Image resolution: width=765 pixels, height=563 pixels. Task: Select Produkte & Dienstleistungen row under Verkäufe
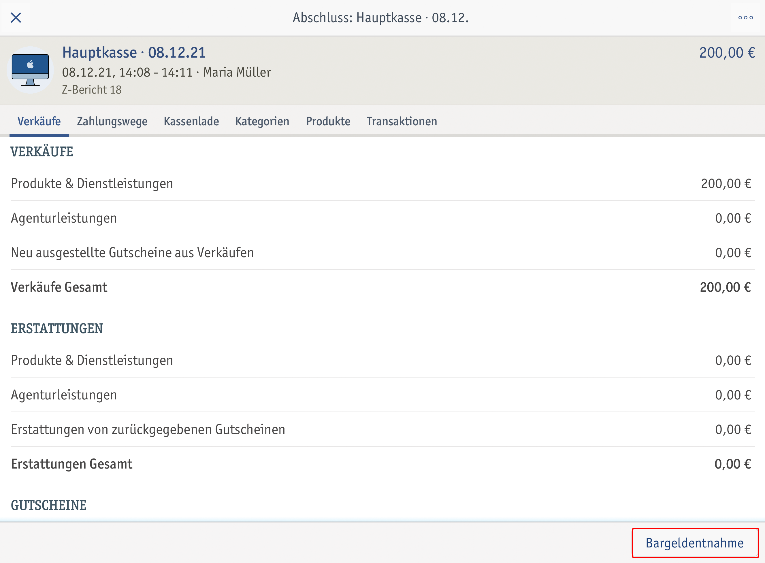coord(382,183)
